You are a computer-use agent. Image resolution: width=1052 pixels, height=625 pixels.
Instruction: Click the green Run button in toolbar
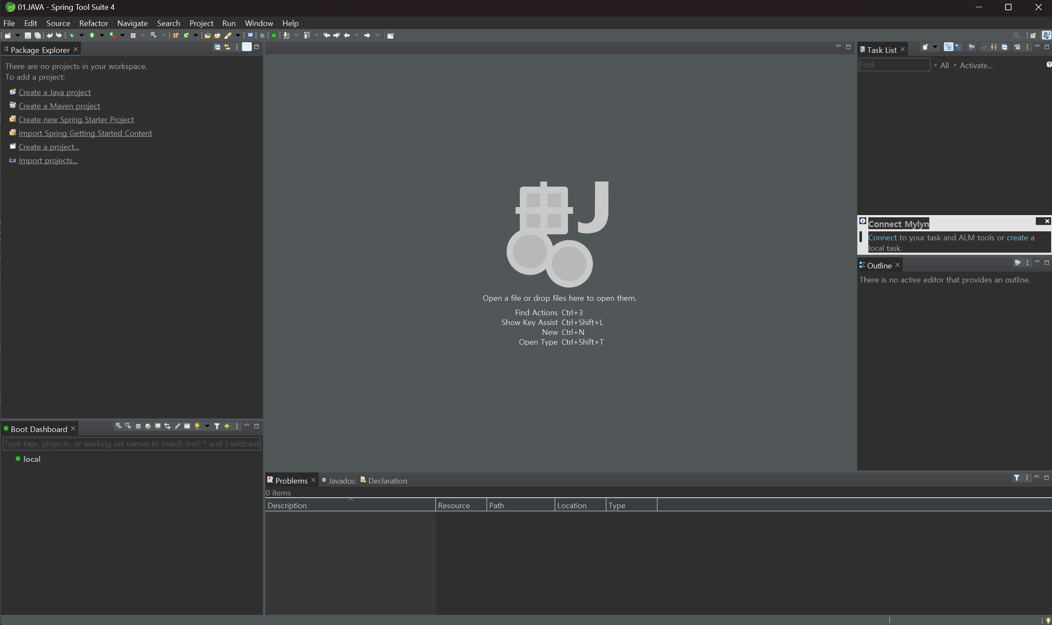[x=92, y=36]
